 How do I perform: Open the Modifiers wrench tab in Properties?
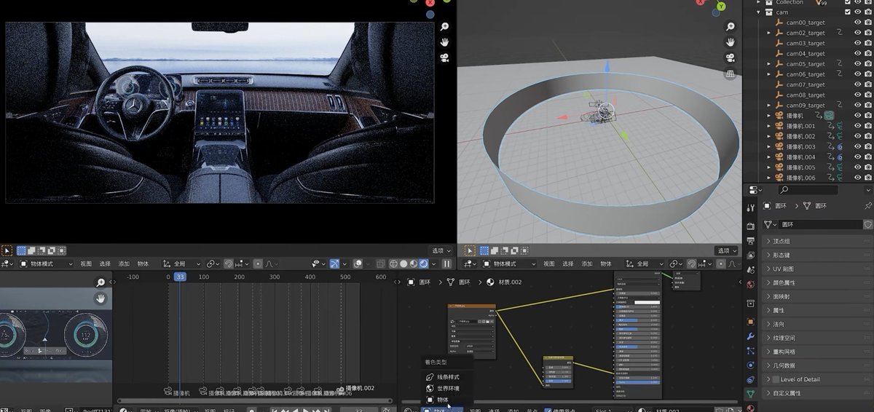751,337
